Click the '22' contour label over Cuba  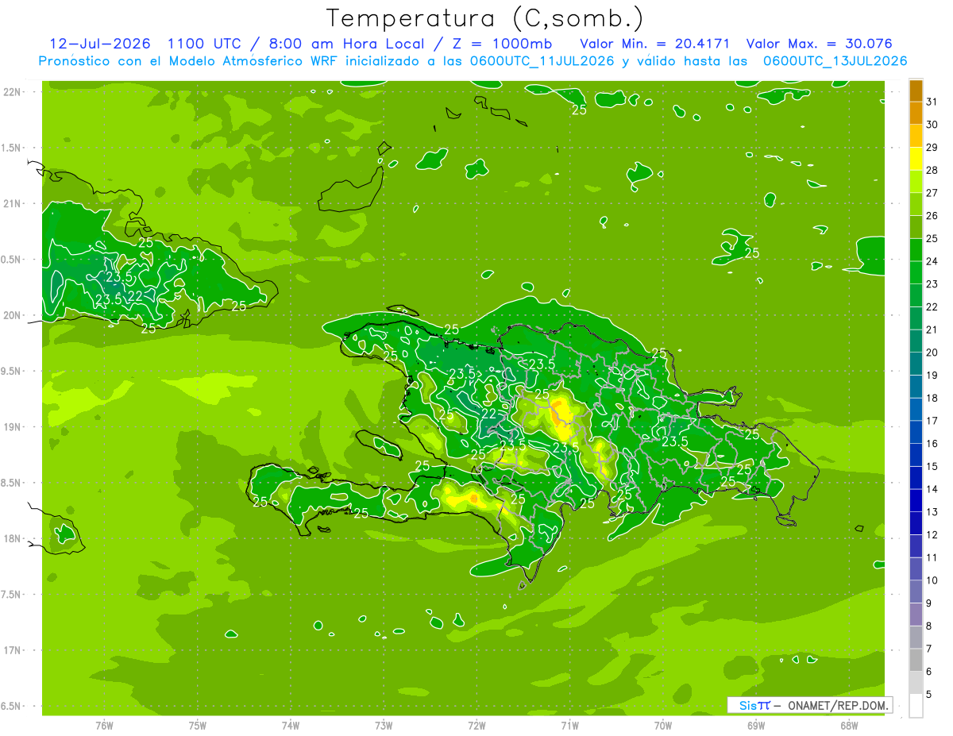tap(135, 296)
